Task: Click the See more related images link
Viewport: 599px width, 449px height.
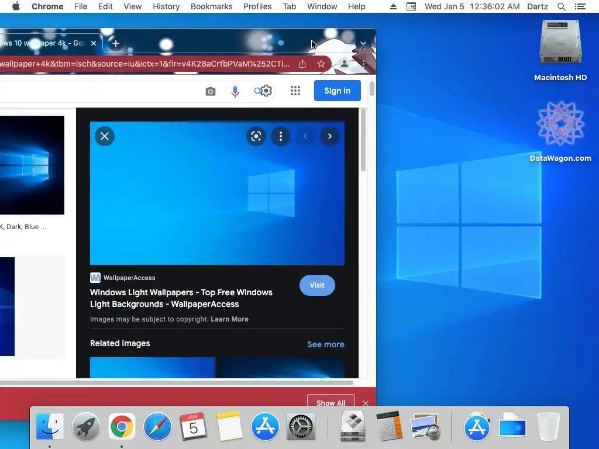Action: [325, 344]
